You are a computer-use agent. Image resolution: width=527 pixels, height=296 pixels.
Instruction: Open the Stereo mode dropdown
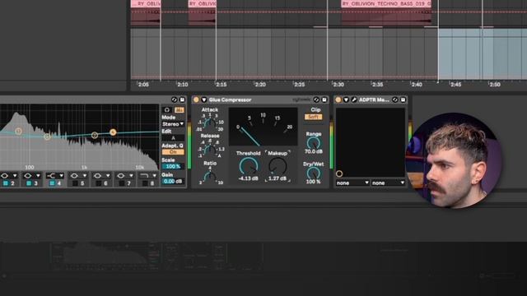[x=173, y=124]
